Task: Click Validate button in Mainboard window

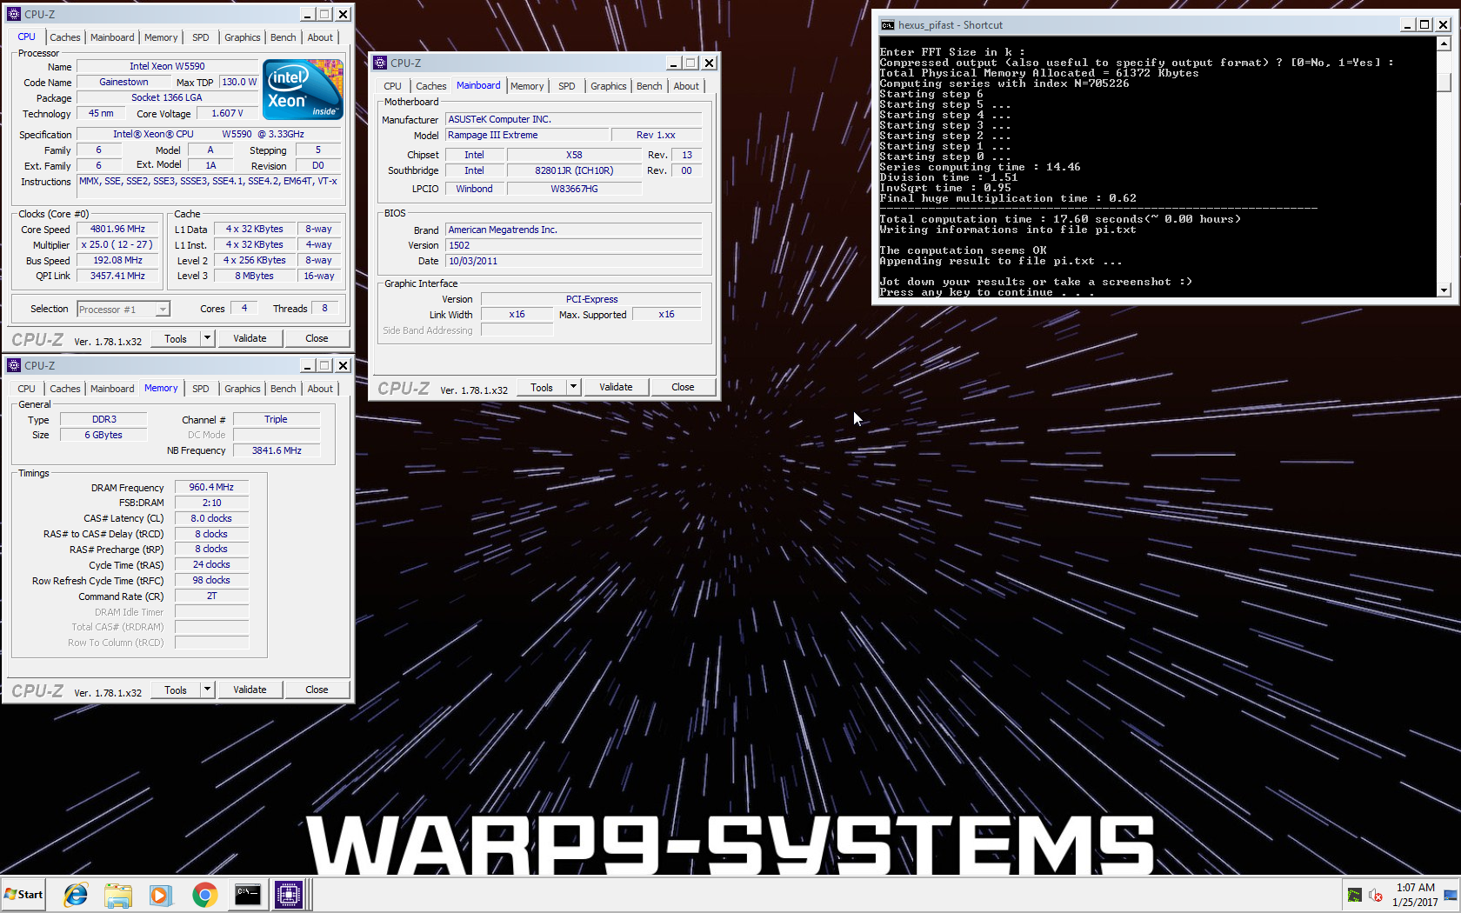Action: 616,387
